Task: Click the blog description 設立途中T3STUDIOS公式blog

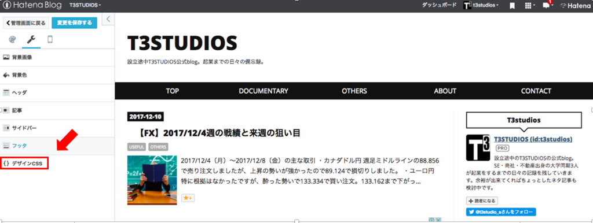Action: pyautogui.click(x=196, y=62)
